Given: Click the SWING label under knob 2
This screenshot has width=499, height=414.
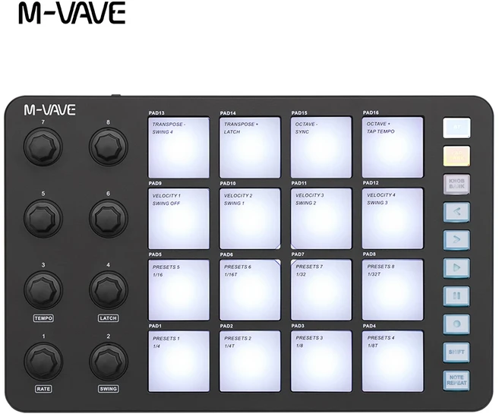Looking at the screenshot, I should [109, 389].
